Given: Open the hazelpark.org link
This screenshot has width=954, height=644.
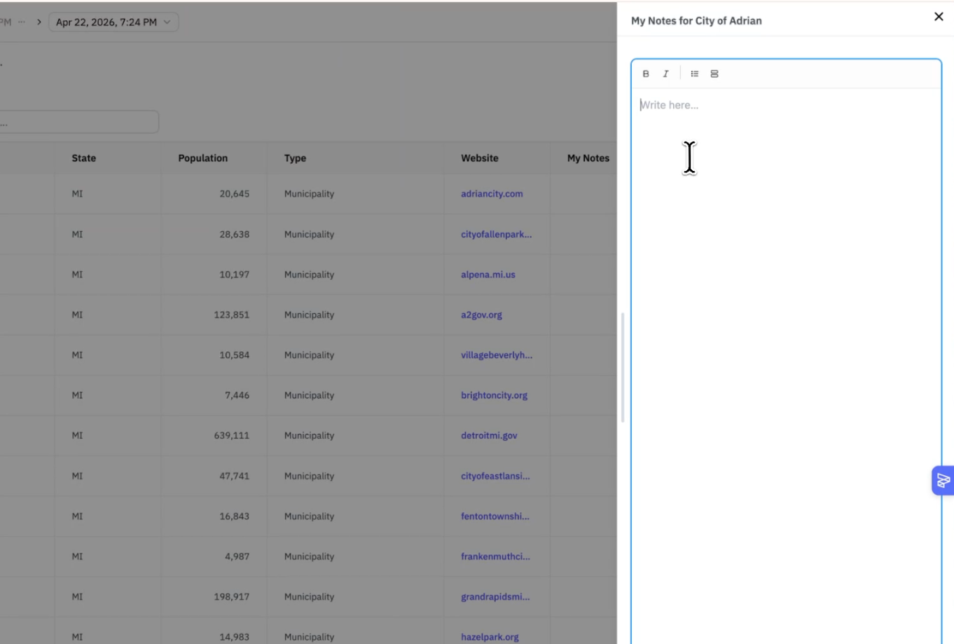Looking at the screenshot, I should point(490,637).
